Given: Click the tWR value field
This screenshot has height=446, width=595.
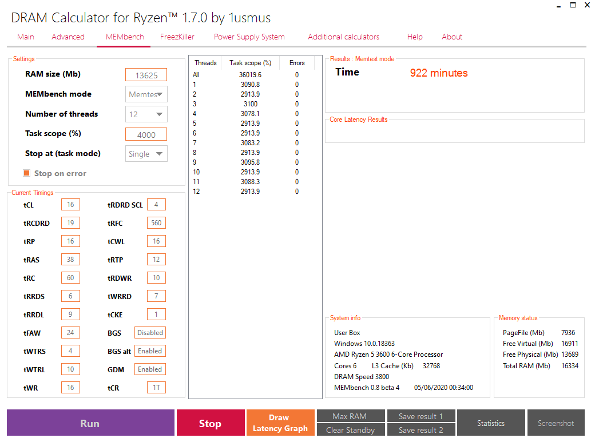Looking at the screenshot, I should 70,387.
